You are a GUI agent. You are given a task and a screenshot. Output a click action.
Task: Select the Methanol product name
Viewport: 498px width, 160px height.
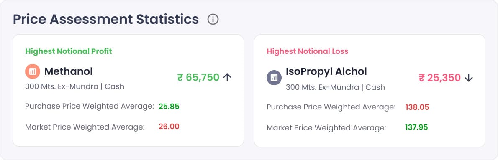(69, 71)
